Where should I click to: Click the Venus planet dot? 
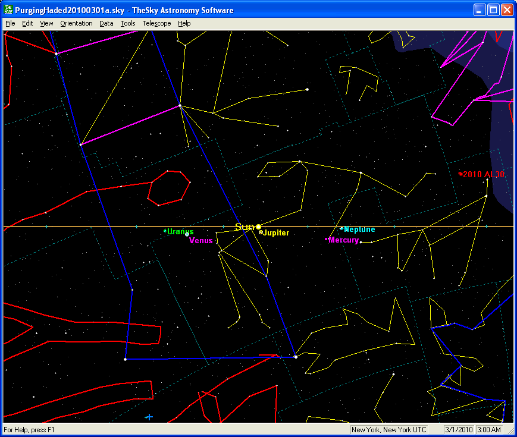187,235
